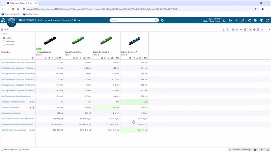Screen dimensions: 271x152
Task: Open the 3DEXPERIENCE compass
Action: pyautogui.click(x=11, y=23)
